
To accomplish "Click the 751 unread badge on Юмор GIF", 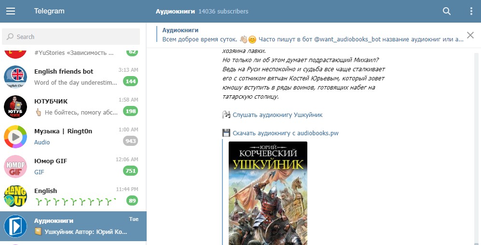I will pyautogui.click(x=130, y=171).
